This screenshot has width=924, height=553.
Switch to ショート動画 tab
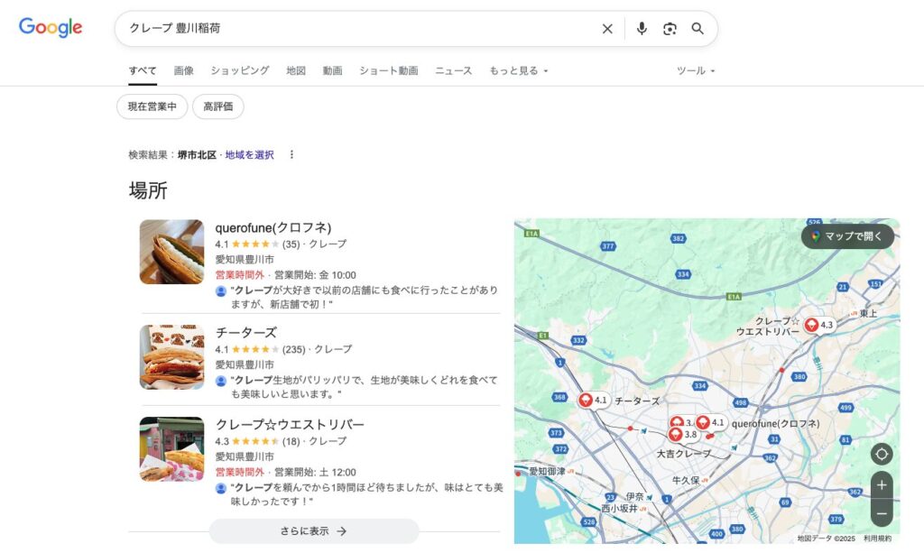(x=389, y=70)
